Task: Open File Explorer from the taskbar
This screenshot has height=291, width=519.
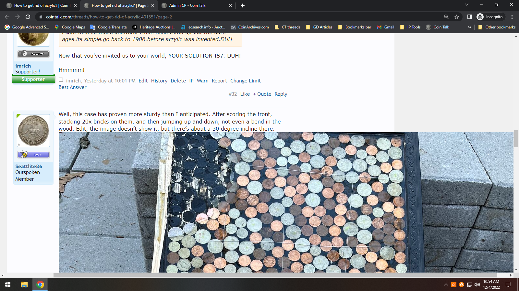Action: pos(24,285)
